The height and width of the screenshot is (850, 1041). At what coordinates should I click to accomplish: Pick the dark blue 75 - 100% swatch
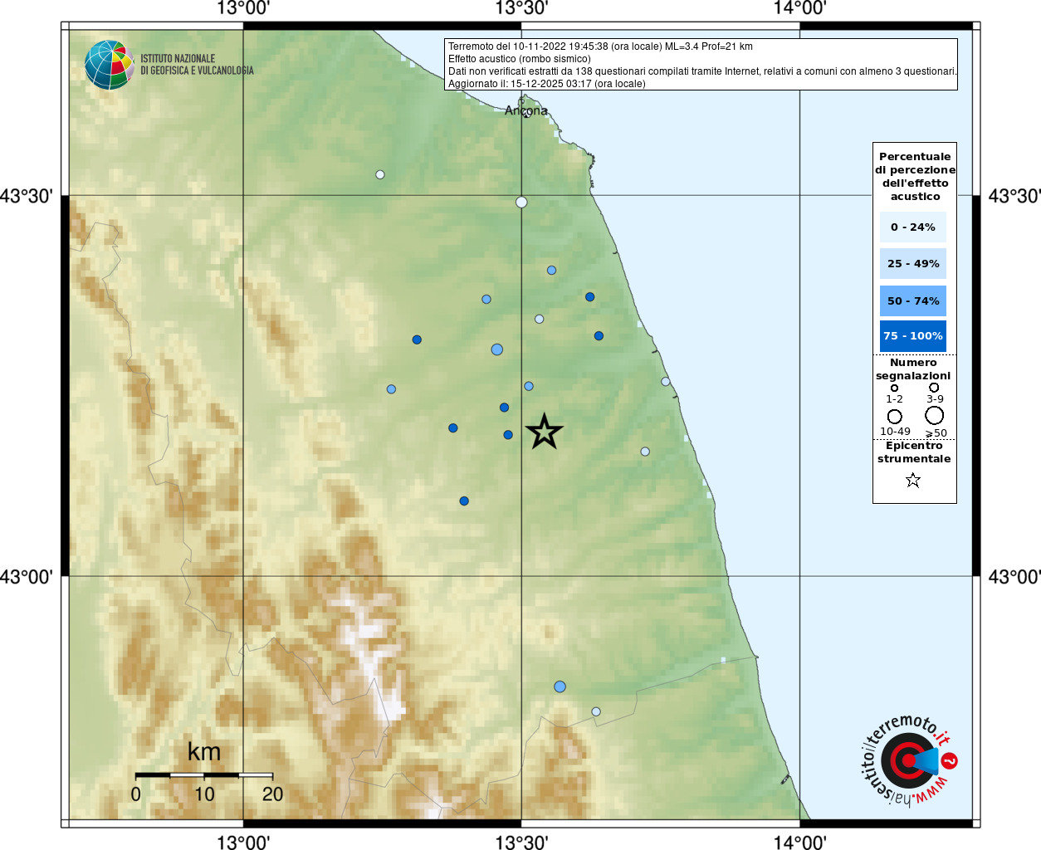click(x=912, y=336)
